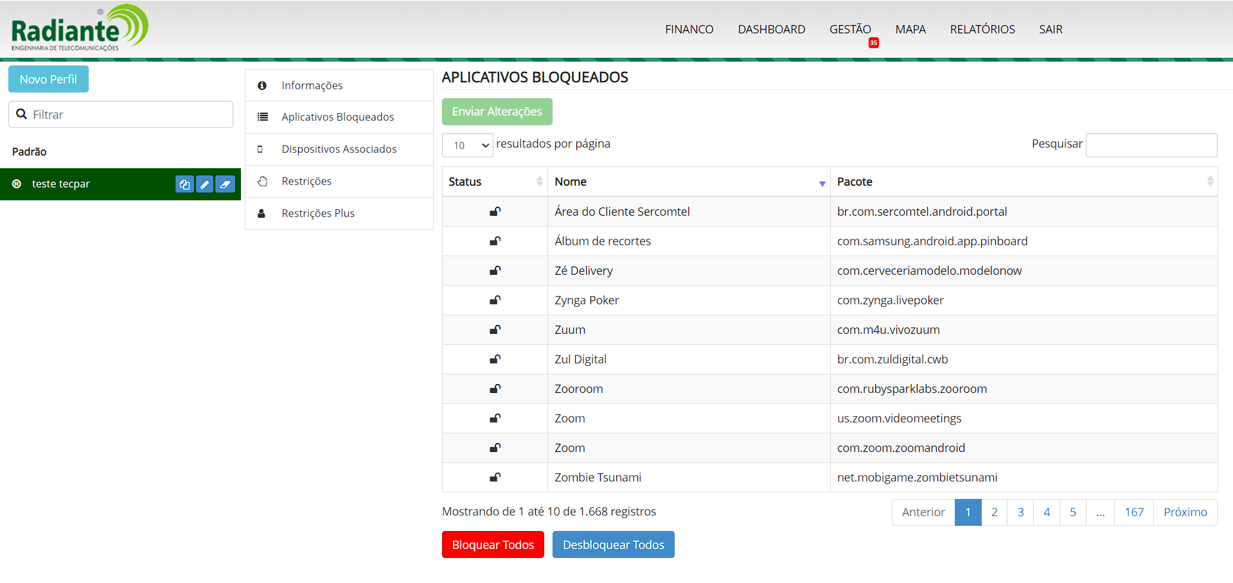
Task: Click the Radiante logo
Action: (x=80, y=28)
